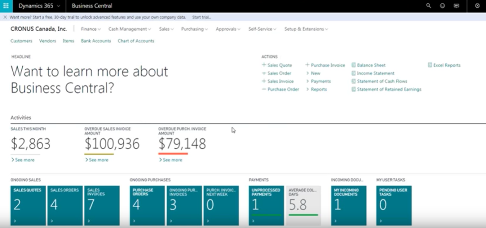The width and height of the screenshot is (486, 228).
Task: Open the Purch. Invoices Next Week tile
Action: (x=221, y=205)
